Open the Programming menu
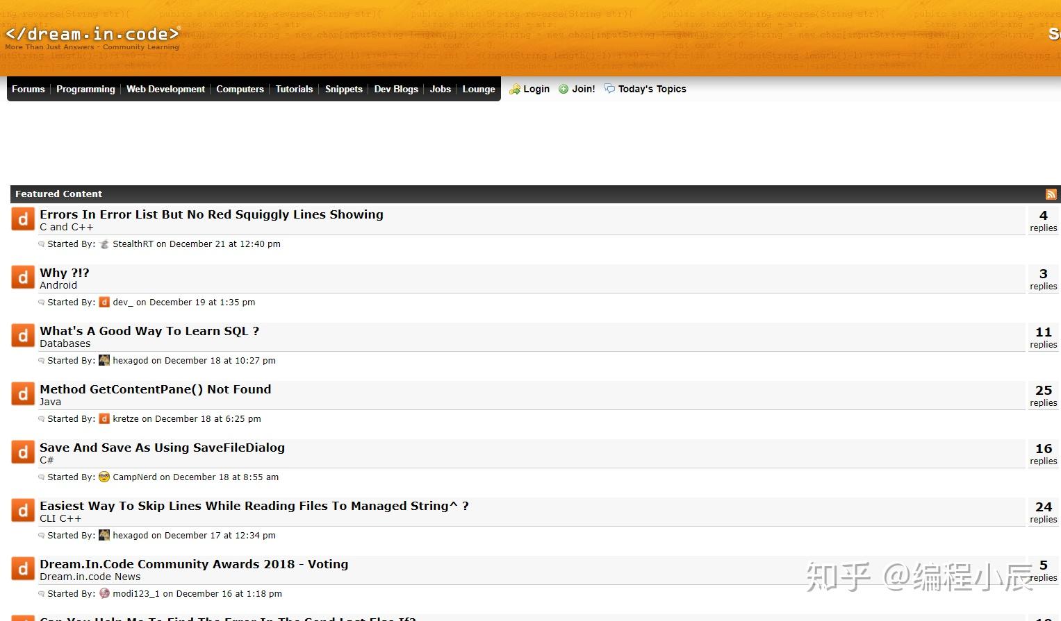This screenshot has height=621, width=1061. (85, 89)
